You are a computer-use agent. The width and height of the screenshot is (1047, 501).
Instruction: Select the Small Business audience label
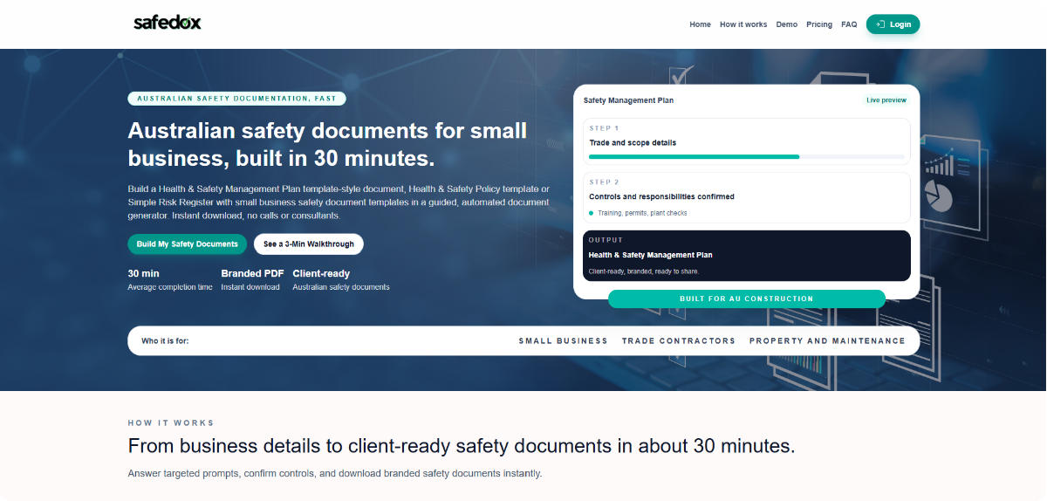tap(563, 341)
